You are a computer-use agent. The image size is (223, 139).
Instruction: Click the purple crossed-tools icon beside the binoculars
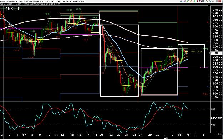[x=184, y=1]
